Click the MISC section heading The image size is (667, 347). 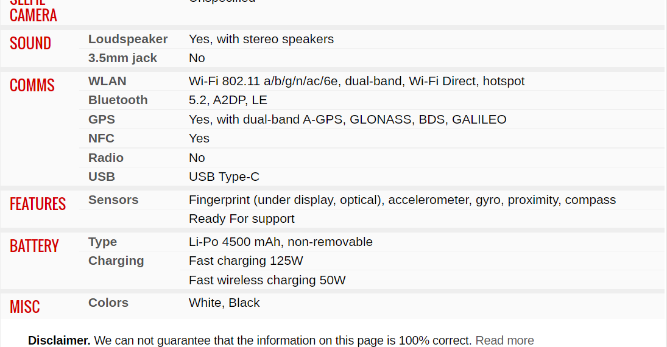tap(25, 307)
